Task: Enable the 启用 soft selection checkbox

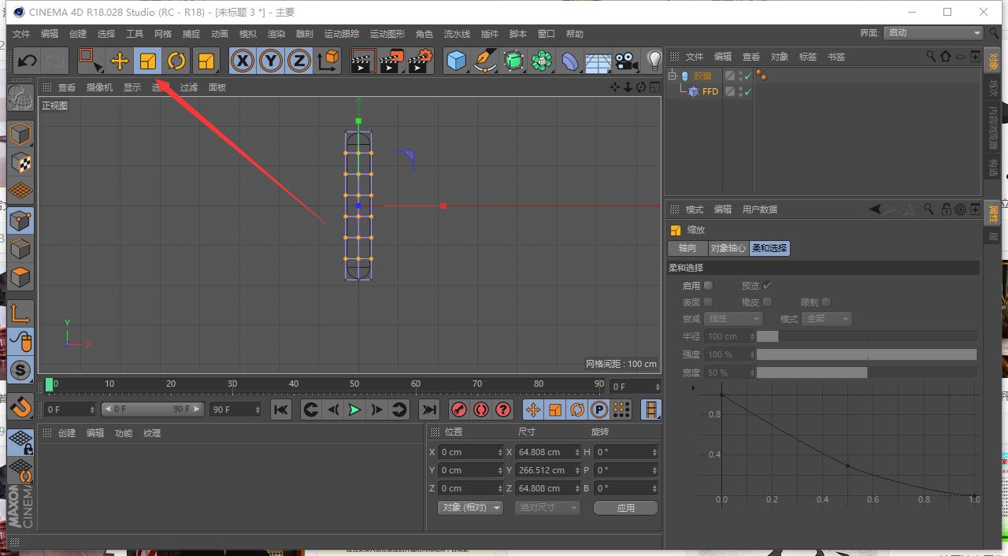Action: pyautogui.click(x=709, y=285)
